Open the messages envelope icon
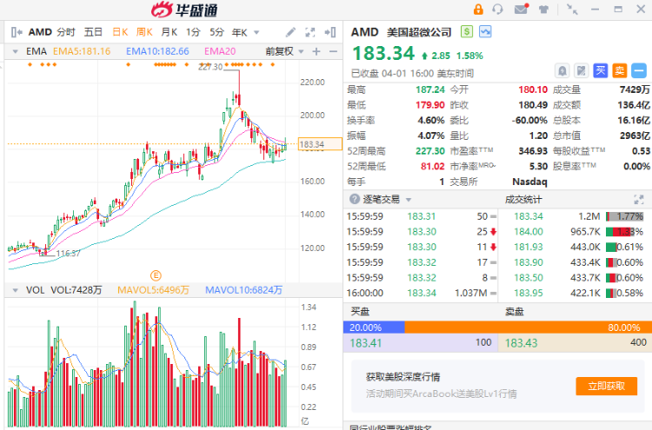Viewport: 652px width, 430px height. pyautogui.click(x=521, y=9)
